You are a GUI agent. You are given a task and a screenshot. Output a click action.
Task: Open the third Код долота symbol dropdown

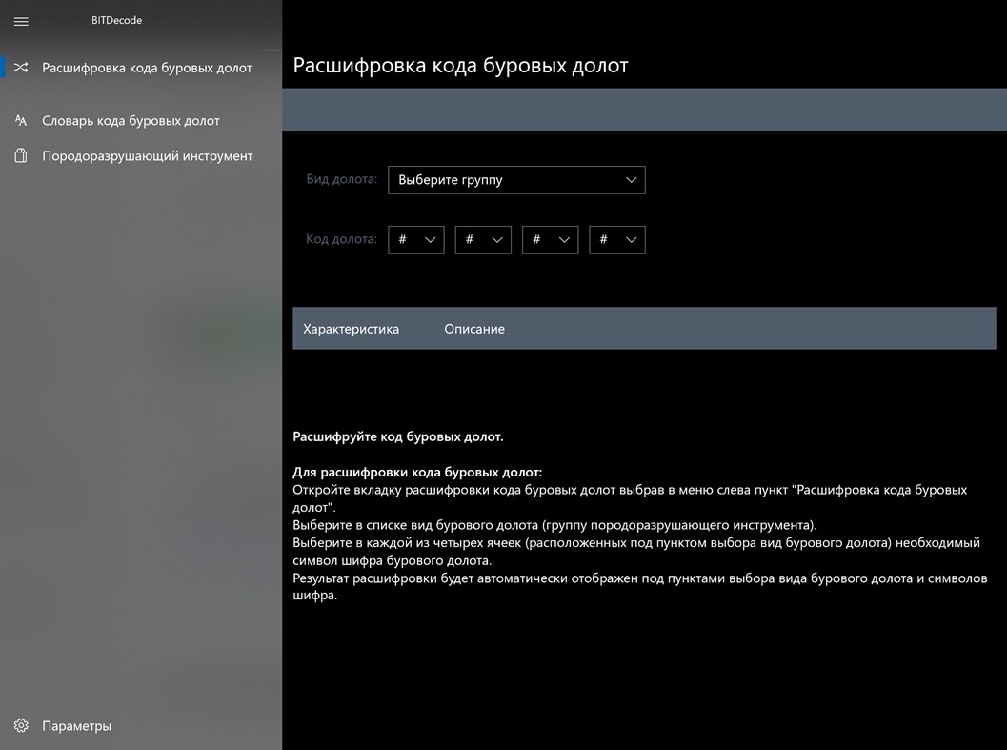click(551, 240)
